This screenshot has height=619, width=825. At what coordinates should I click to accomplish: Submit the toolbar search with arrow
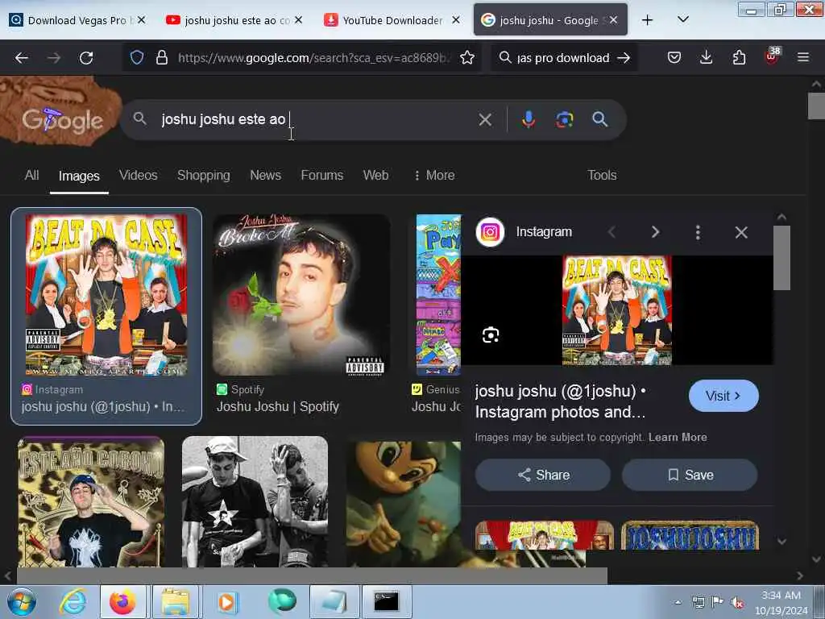pos(624,58)
